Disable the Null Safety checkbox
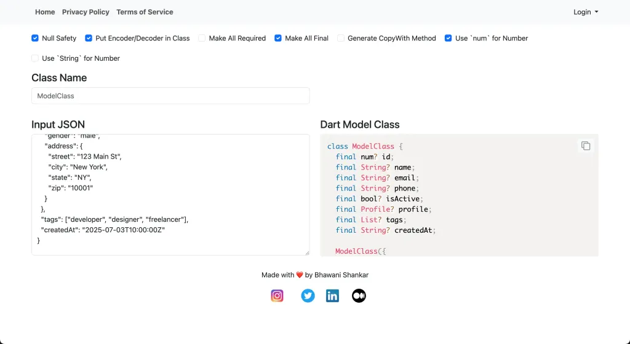 pos(35,38)
